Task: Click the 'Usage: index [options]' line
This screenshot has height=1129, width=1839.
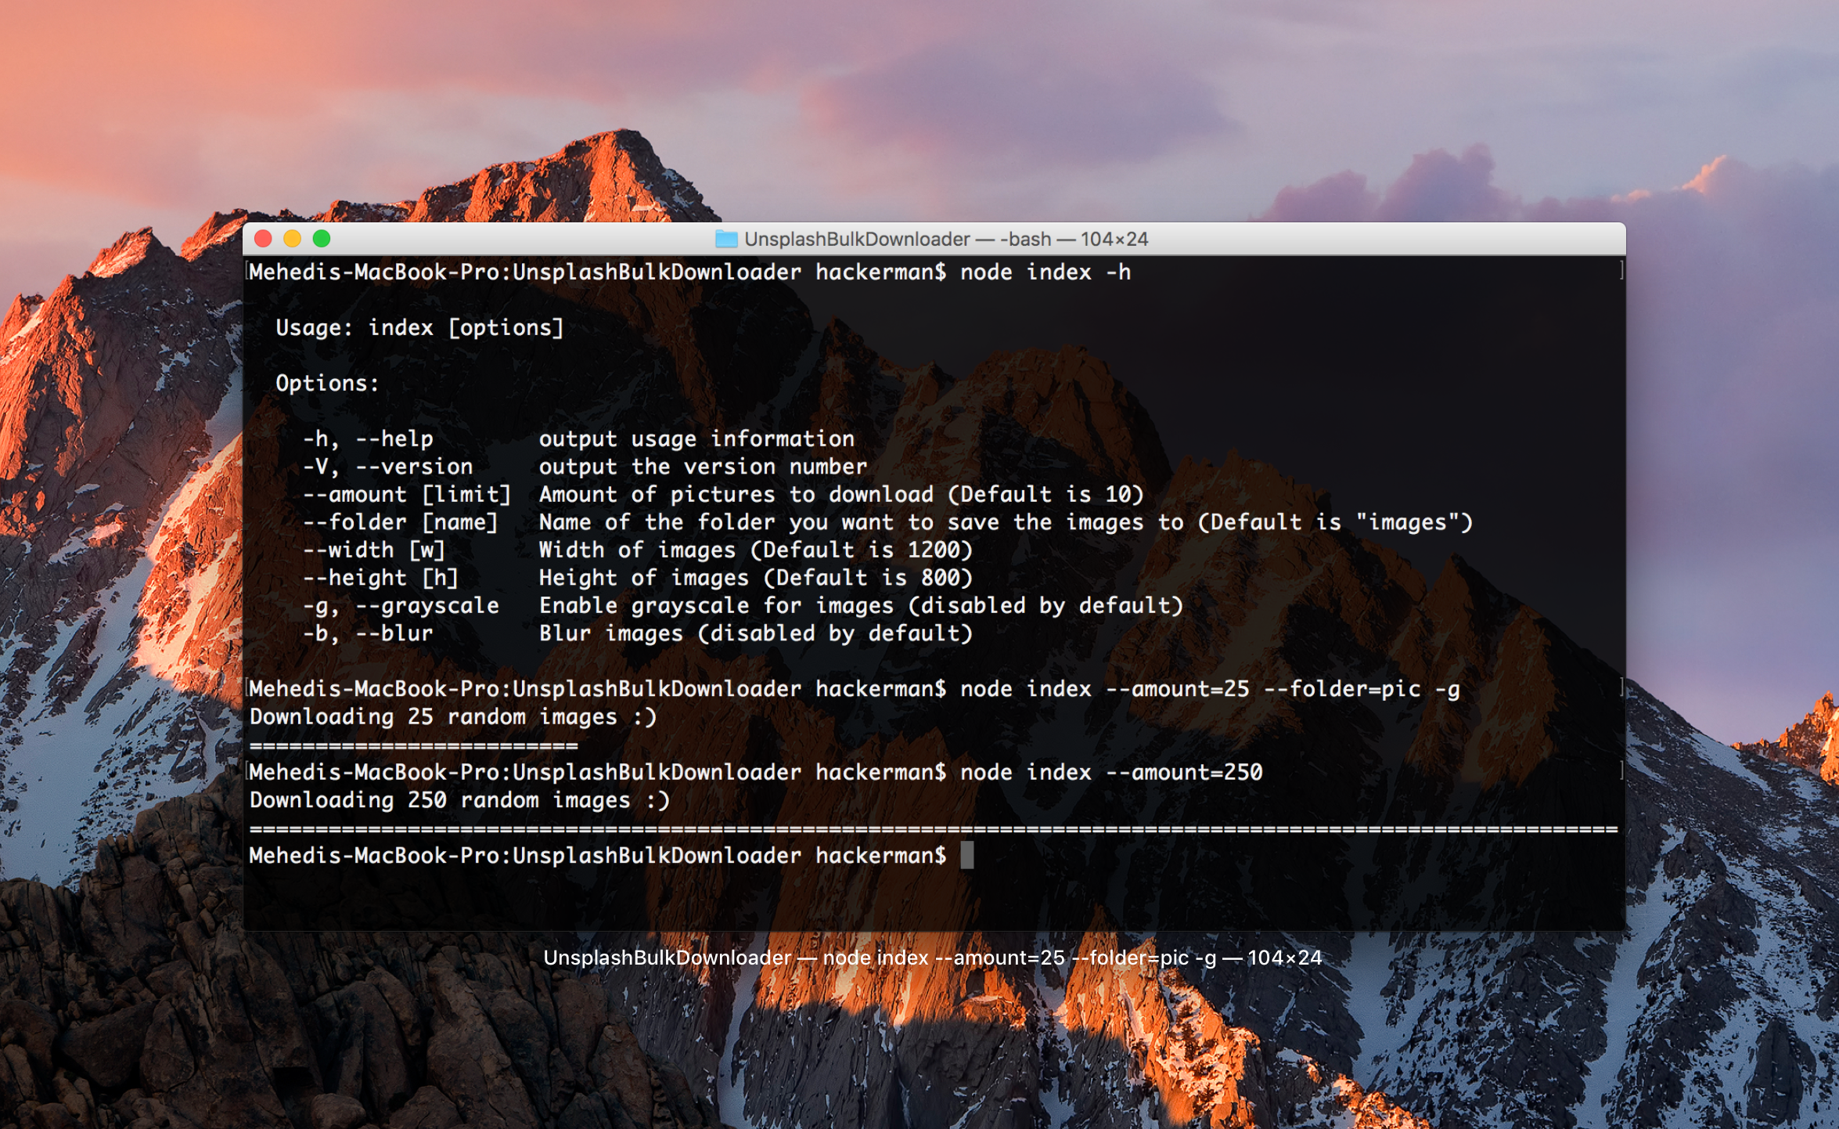Action: coord(419,328)
